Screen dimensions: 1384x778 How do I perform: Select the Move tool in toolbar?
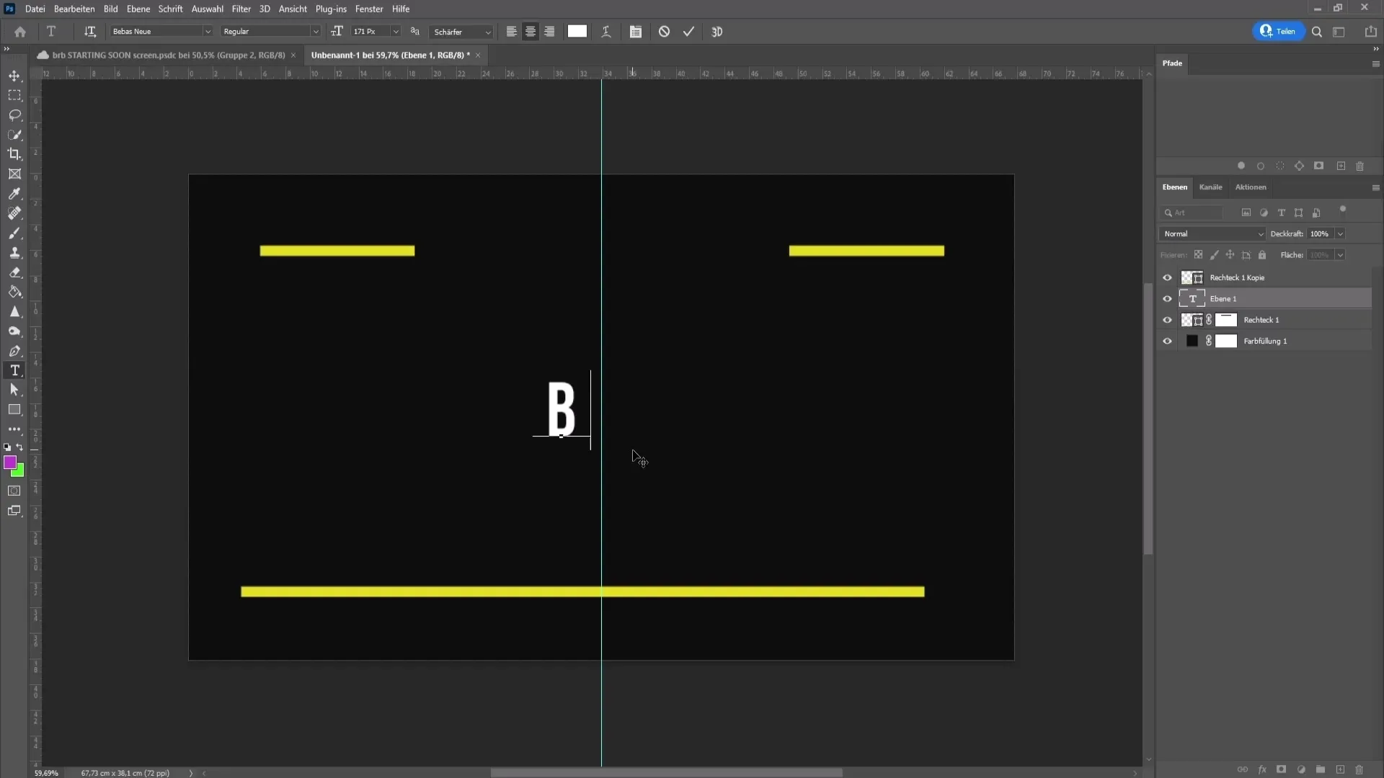click(x=14, y=76)
